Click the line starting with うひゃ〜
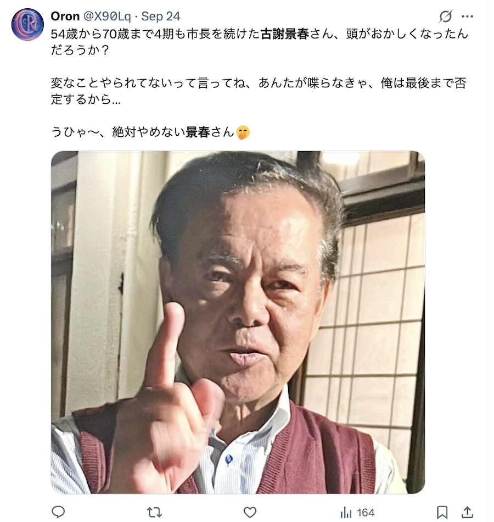This screenshot has width=494, height=522. point(150,132)
